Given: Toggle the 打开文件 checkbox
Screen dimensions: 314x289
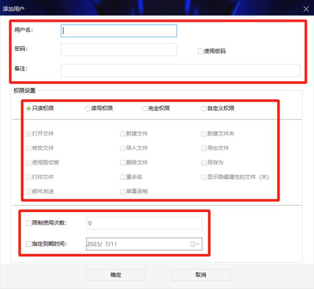Looking at the screenshot, I should tap(29, 134).
